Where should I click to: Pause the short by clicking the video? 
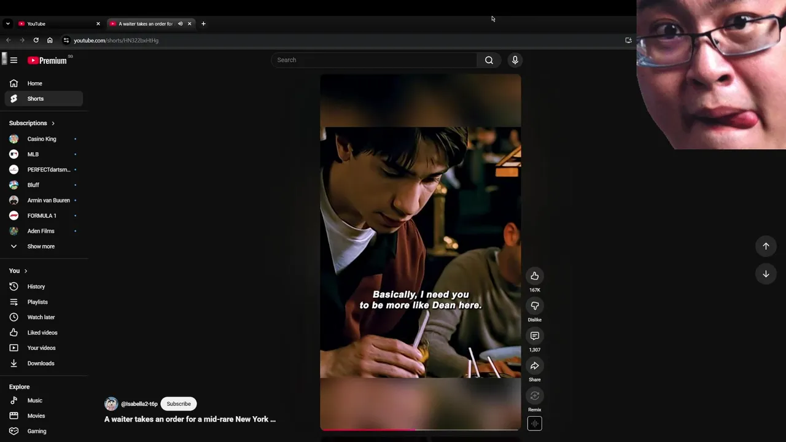coord(421,252)
